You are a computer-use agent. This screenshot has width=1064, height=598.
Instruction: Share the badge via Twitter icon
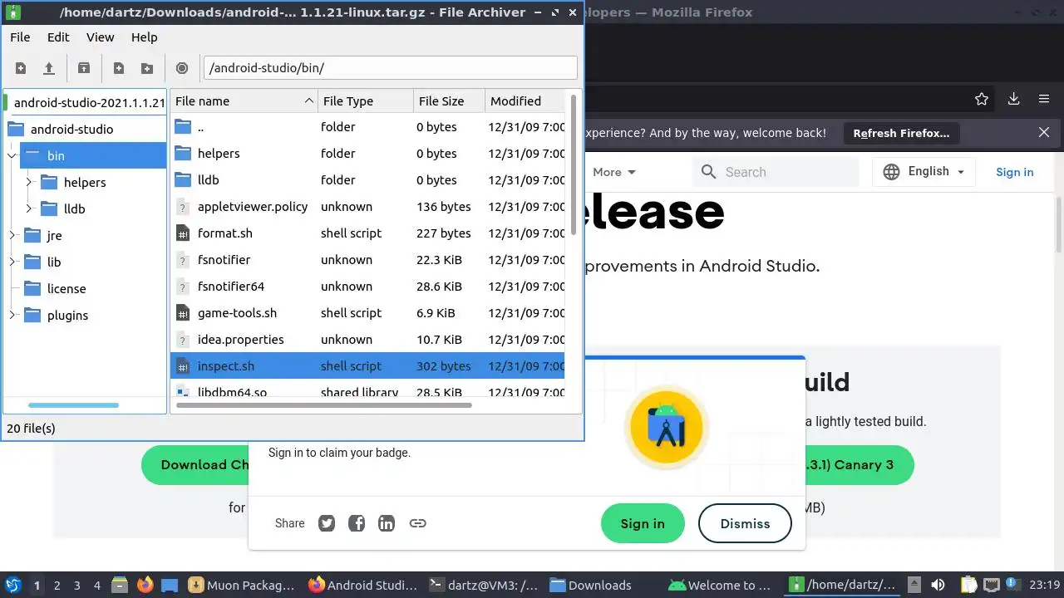pos(327,523)
